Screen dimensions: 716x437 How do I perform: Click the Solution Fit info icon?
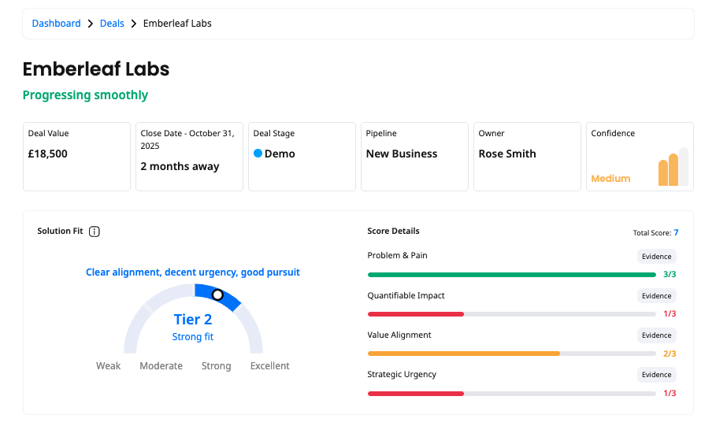[x=95, y=231]
